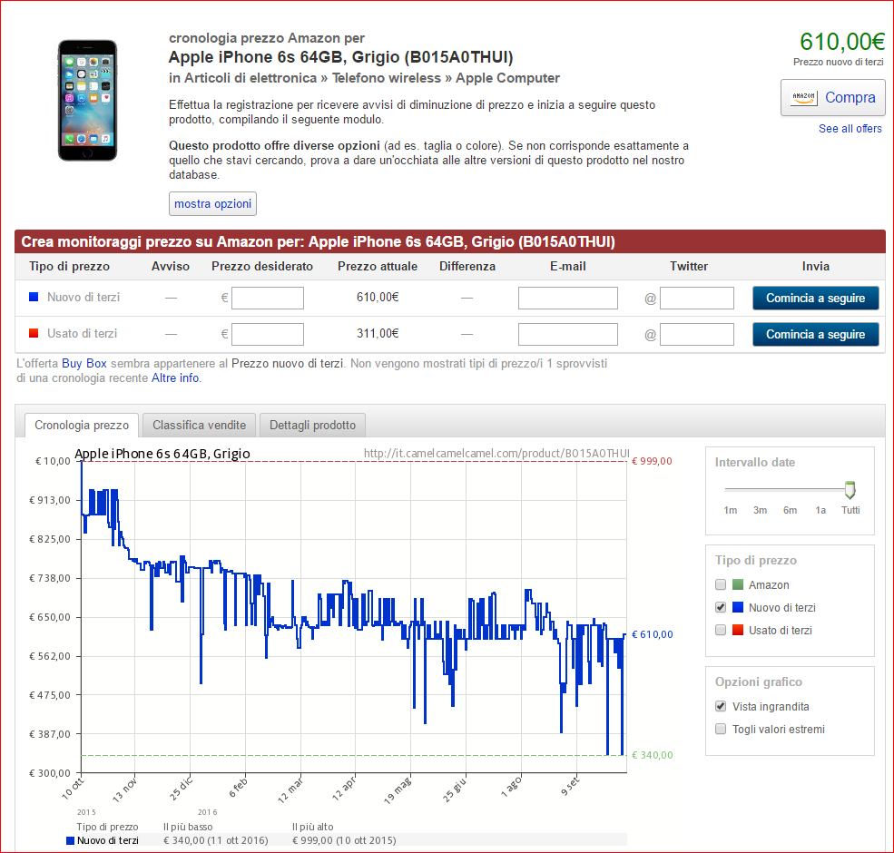Viewport: 894px width, 853px height.
Task: Click the red Usato di terzi square
Action: tap(34, 333)
